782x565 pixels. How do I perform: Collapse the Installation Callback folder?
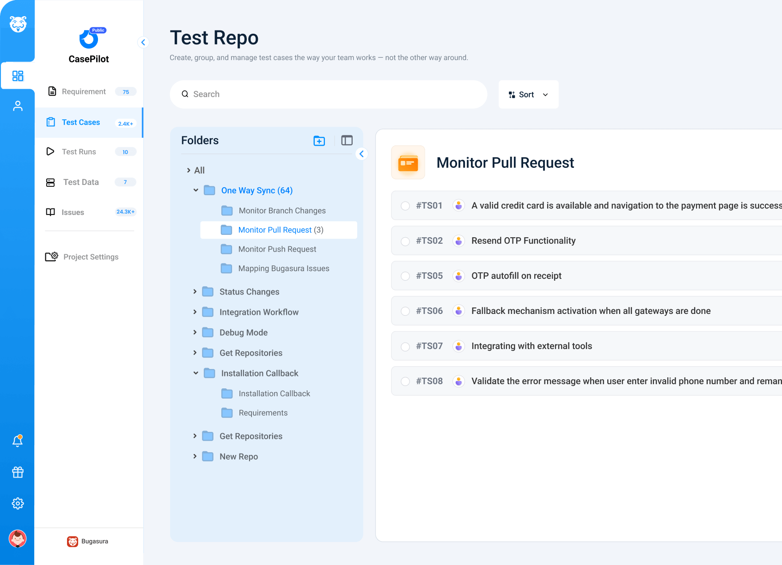point(196,373)
